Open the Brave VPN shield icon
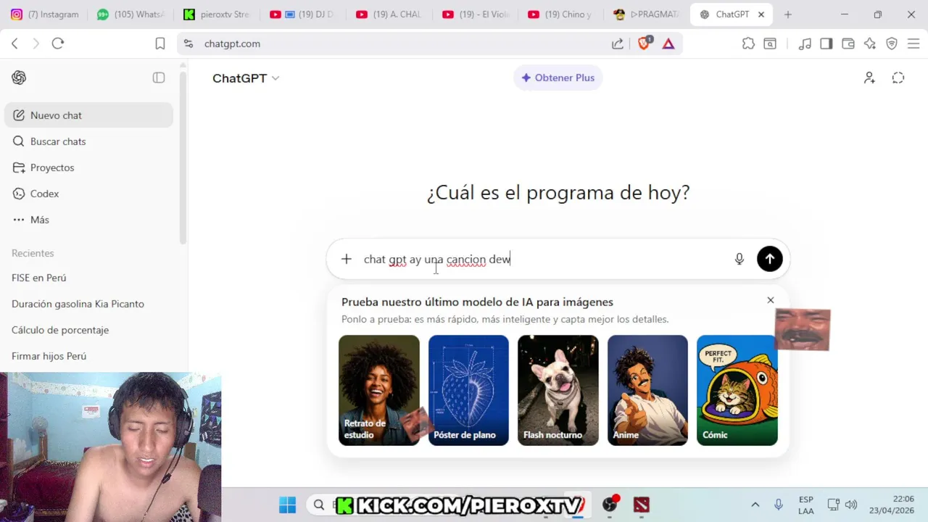 point(892,43)
